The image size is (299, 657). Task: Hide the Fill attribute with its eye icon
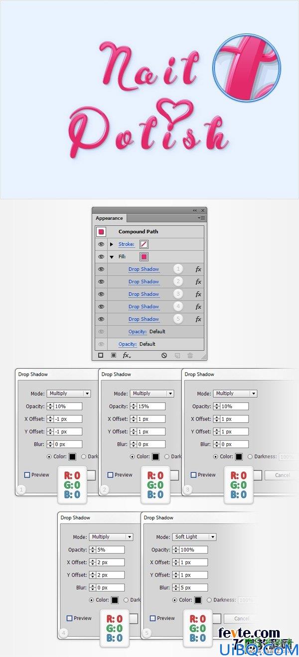[101, 257]
